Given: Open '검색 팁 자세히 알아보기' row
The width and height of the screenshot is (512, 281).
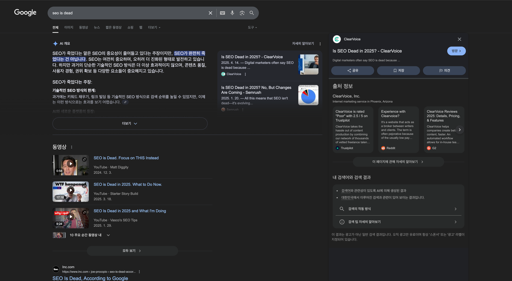Looking at the screenshot, I should tap(398, 222).
